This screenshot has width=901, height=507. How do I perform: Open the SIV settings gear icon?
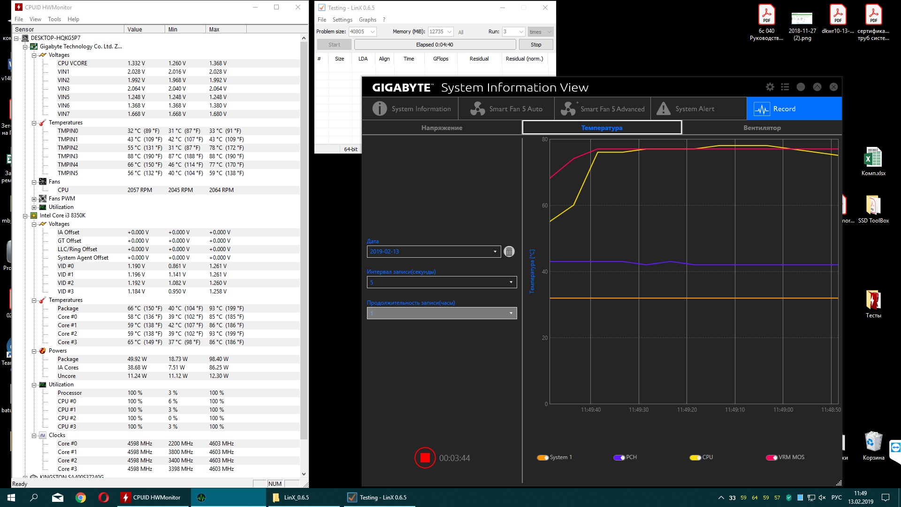point(770,87)
